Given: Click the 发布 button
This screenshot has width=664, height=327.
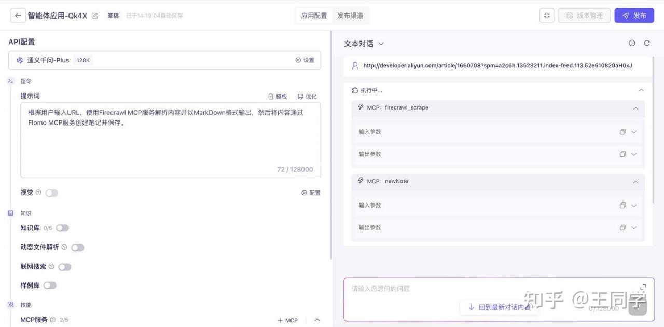Looking at the screenshot, I should point(634,16).
